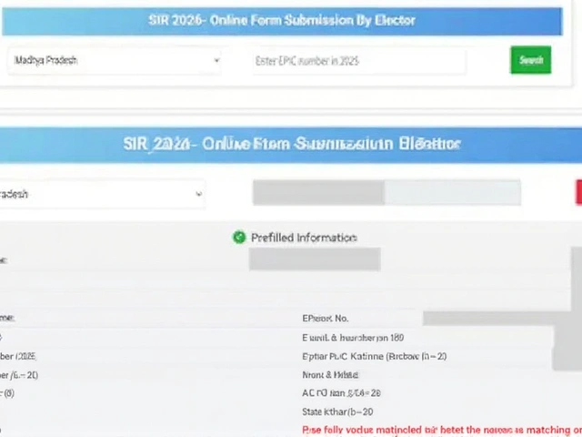Click the lighter right part of the grey field

coord(452,192)
